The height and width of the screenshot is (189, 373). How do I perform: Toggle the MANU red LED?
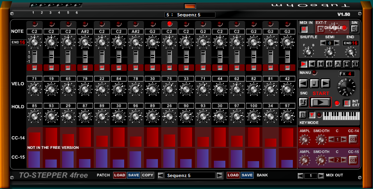point(315,73)
